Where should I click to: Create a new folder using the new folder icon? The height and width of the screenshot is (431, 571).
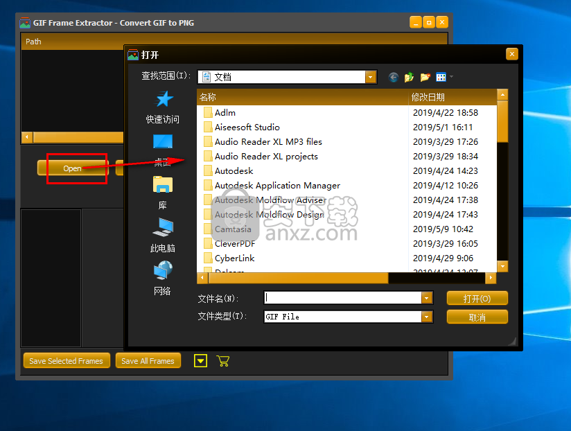[425, 77]
